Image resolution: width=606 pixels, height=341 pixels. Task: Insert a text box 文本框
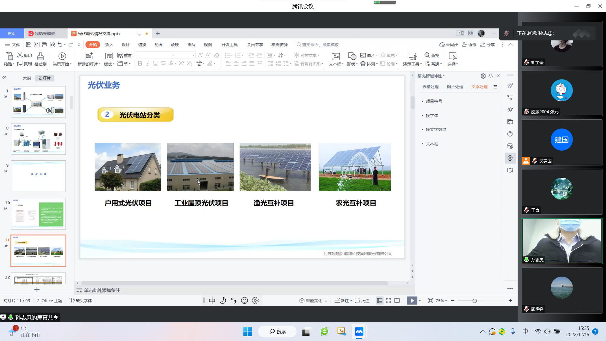coord(336,57)
